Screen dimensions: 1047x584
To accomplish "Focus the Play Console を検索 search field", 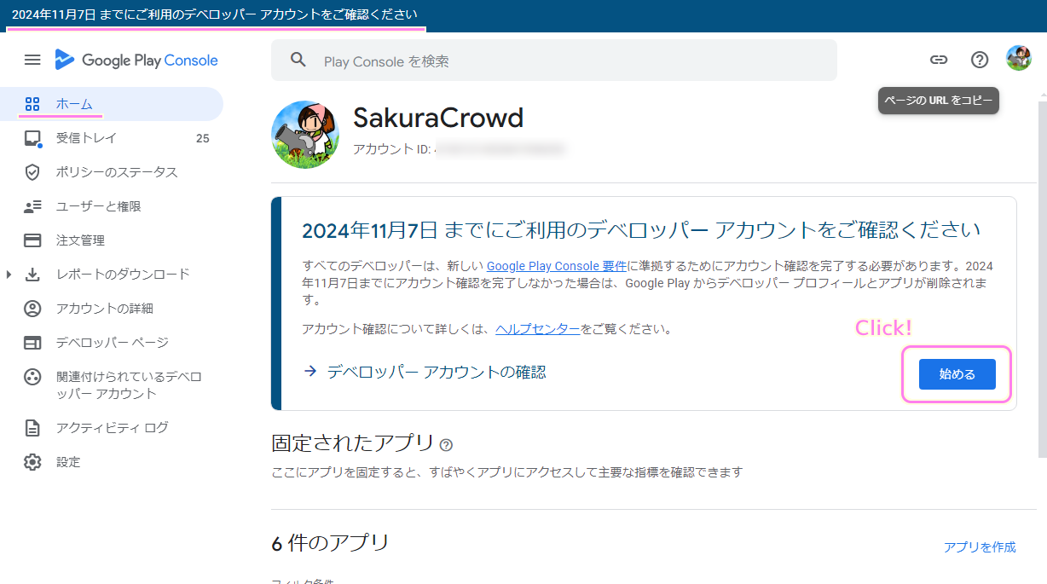I will pyautogui.click(x=563, y=61).
